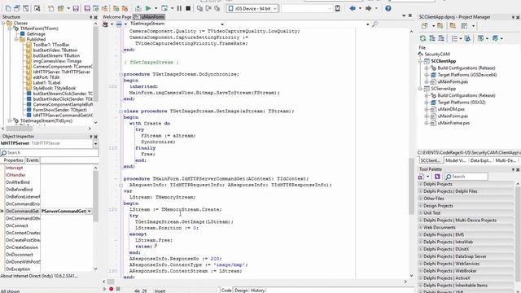Click the Open file folder toolbar icon

60,8
